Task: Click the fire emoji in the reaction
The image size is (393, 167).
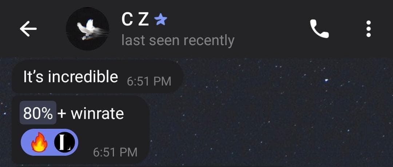Action: tap(39, 142)
